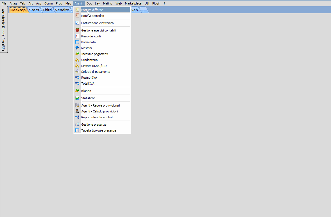Viewport: 331px width, 217px height.
Task: Open Tabella tipologie presenze
Action: [102, 130]
